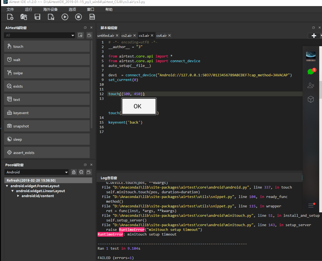
Task: Open the hamburger menu with red dot
Action: pos(311,205)
